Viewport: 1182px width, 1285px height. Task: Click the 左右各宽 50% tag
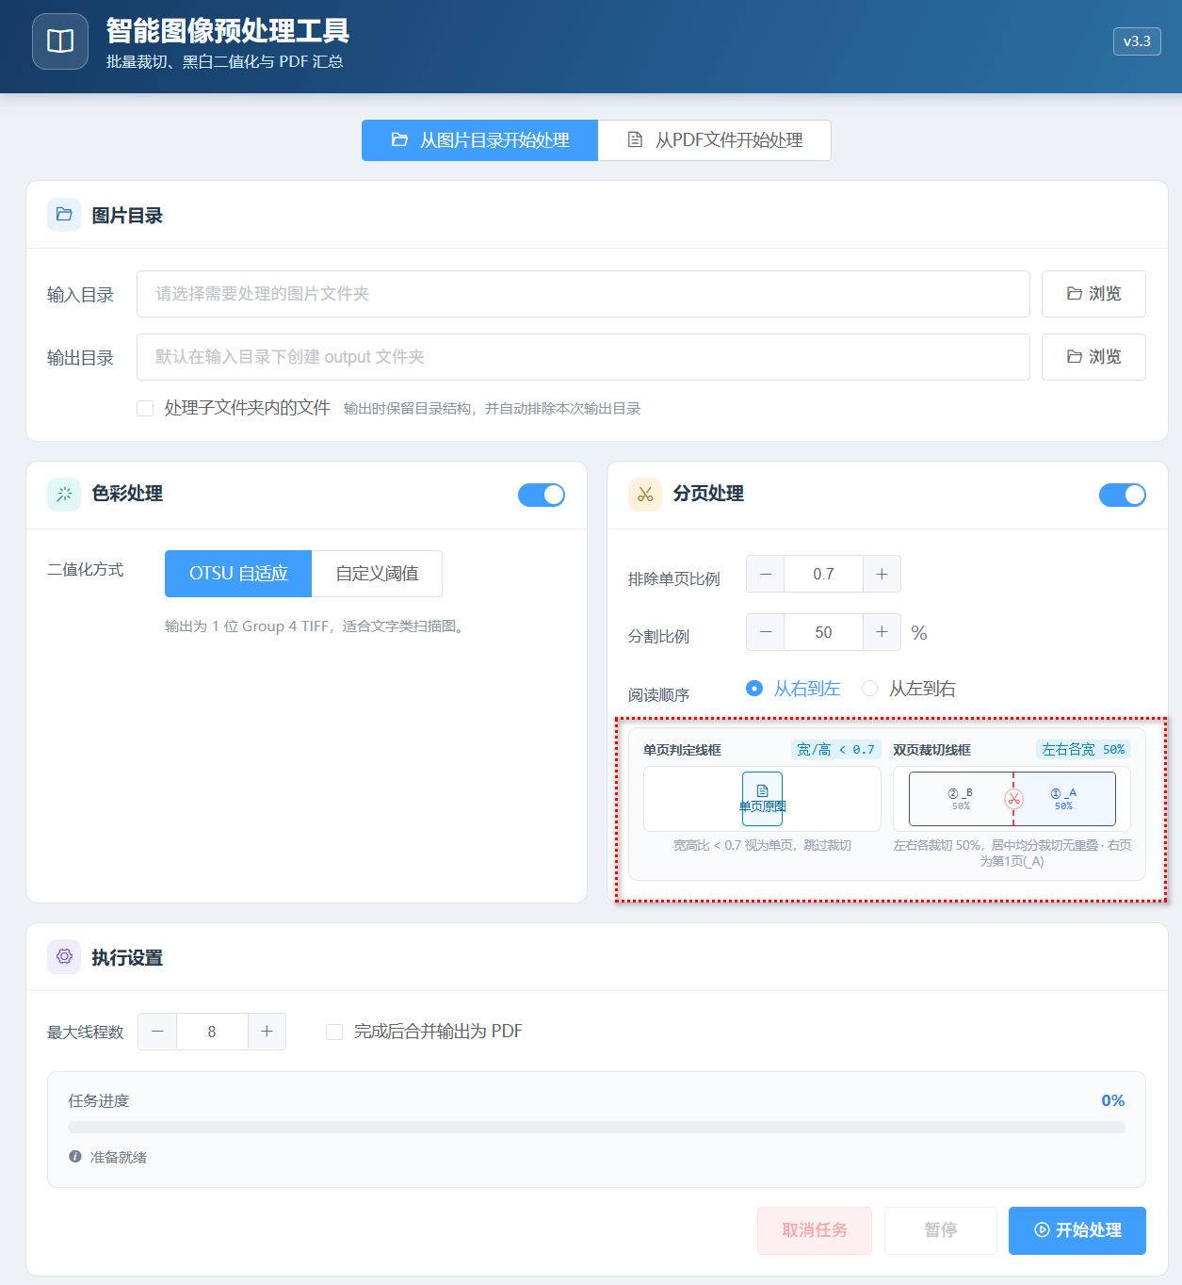pyautogui.click(x=1083, y=750)
